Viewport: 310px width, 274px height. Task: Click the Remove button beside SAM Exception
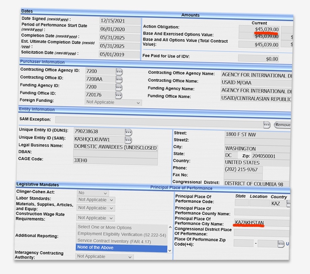pyautogui.click(x=282, y=125)
